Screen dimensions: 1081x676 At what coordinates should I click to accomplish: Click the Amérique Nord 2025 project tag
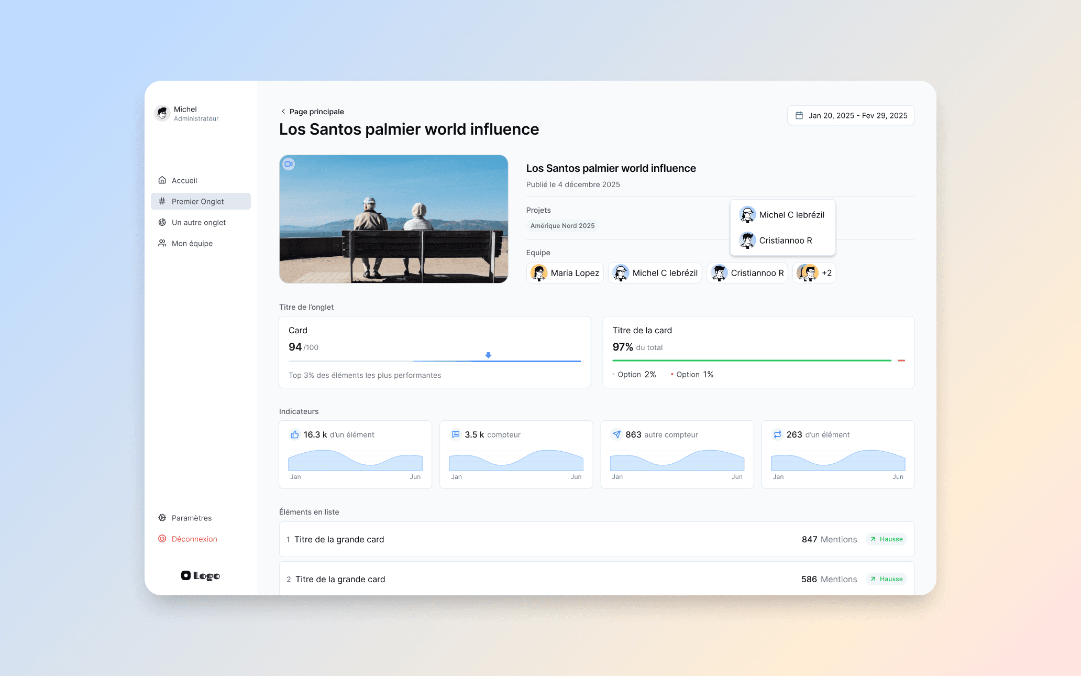tap(562, 226)
